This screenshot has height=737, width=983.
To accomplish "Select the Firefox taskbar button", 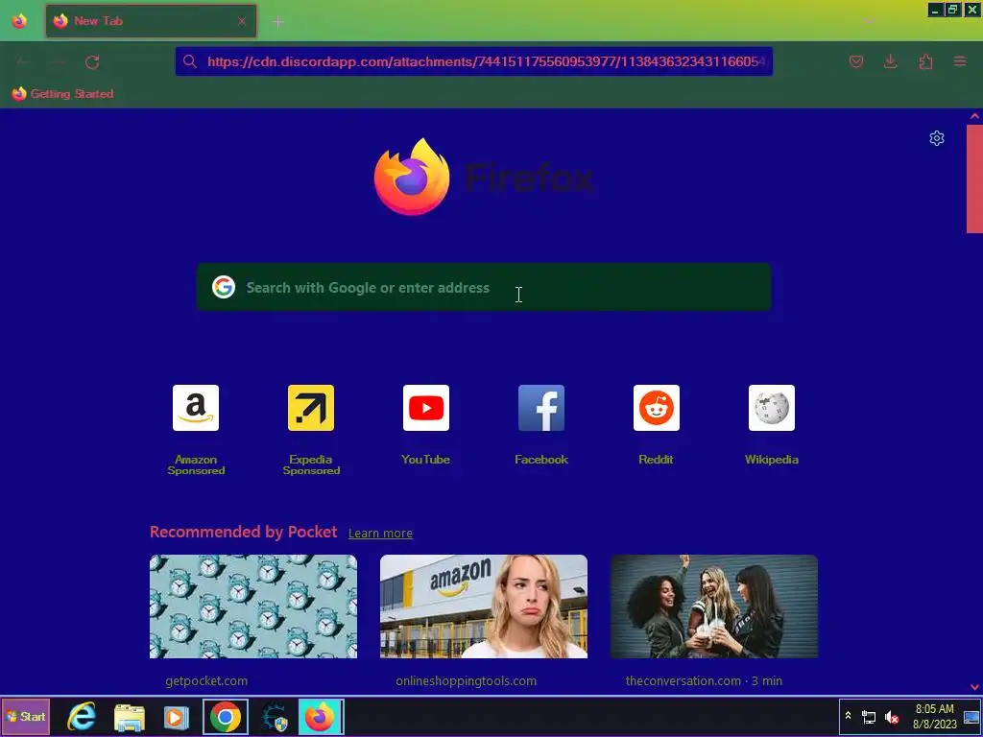I will tap(321, 716).
